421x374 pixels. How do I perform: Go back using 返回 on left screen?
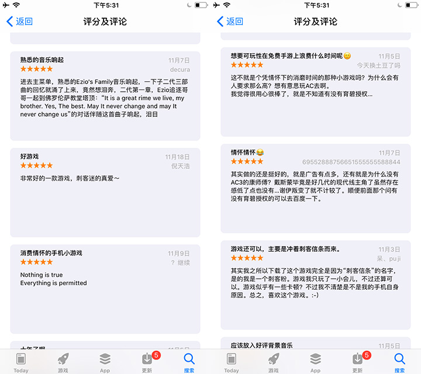click(20, 22)
